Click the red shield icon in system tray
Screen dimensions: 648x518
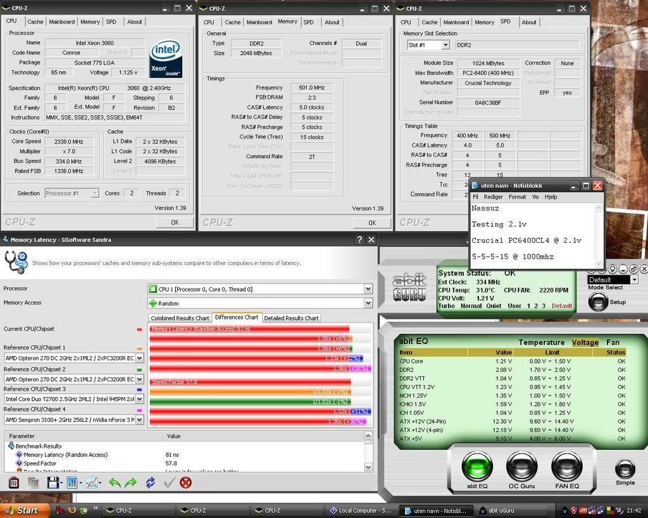pyautogui.click(x=573, y=510)
